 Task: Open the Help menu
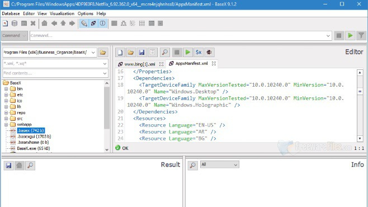(101, 13)
